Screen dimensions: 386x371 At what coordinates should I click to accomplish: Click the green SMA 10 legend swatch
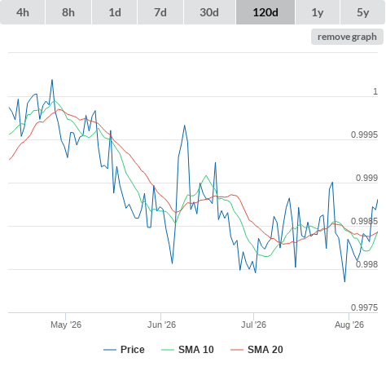(x=168, y=350)
